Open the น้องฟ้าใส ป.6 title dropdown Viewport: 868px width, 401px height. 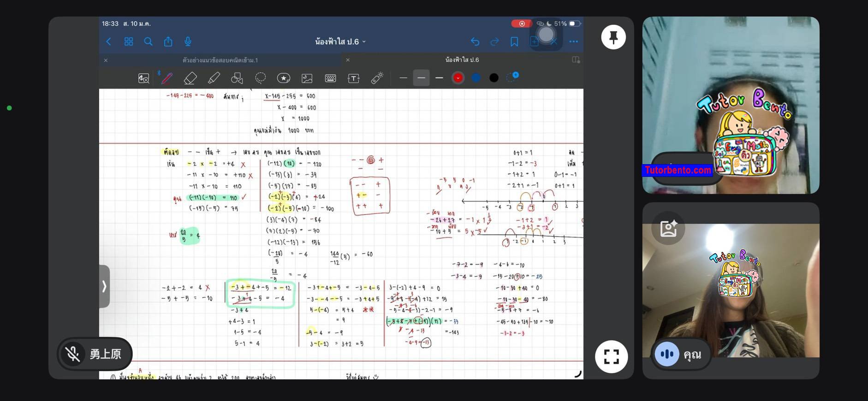tap(340, 41)
